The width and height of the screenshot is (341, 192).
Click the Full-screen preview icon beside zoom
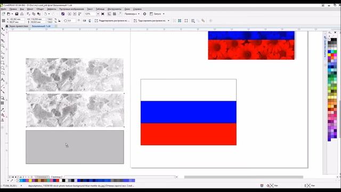(103, 14)
